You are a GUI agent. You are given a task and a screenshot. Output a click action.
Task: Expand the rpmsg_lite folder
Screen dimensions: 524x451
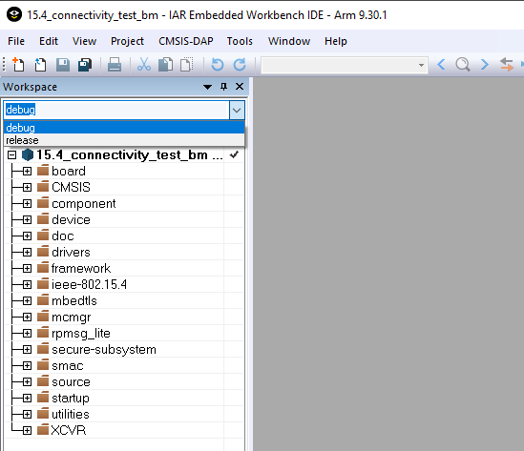coord(27,333)
